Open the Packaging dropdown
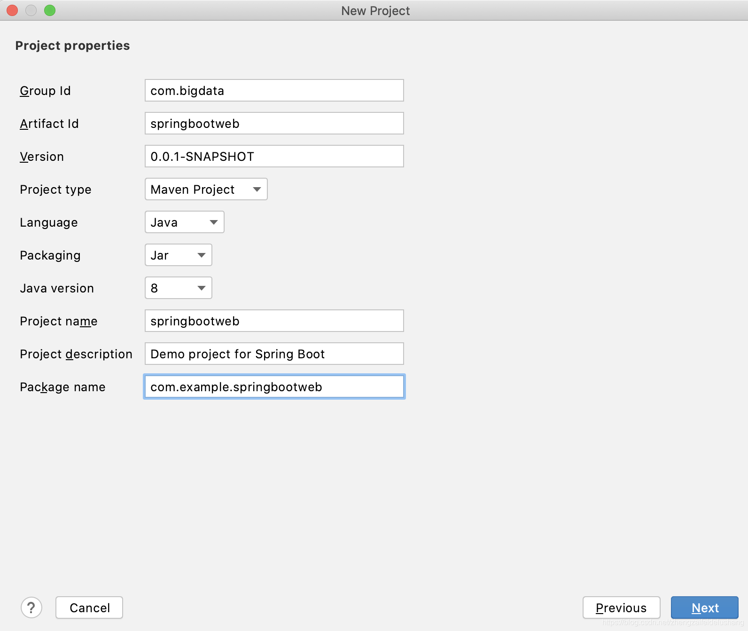The image size is (748, 631). point(179,255)
